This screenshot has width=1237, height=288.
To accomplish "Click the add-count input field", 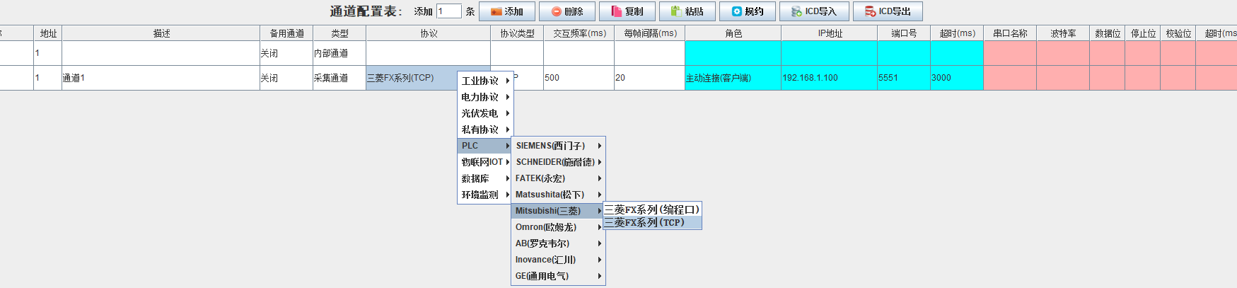I will coord(448,11).
